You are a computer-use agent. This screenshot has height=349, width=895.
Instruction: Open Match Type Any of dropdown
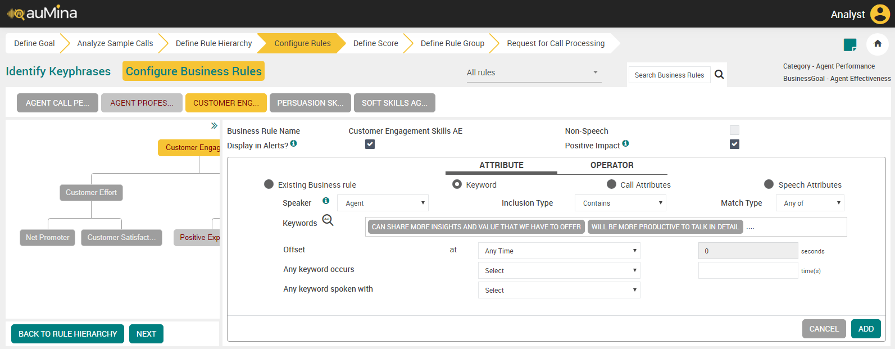tap(810, 203)
